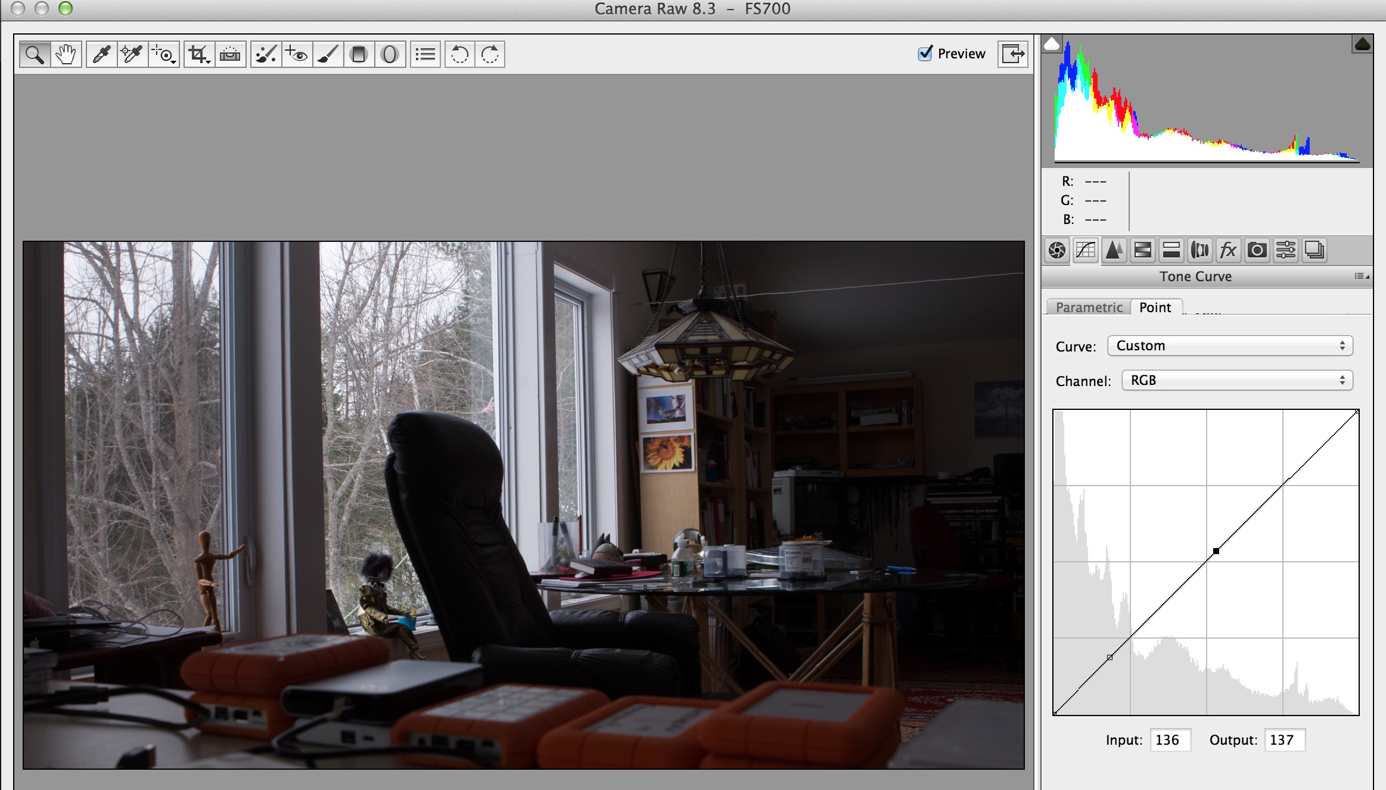Open the Curve preset dropdown
Viewport: 1386px width, 790px height.
tap(1230, 346)
